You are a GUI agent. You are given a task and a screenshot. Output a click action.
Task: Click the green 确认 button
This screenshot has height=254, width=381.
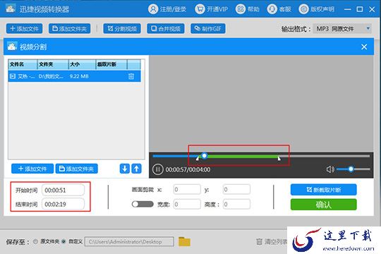(x=324, y=205)
